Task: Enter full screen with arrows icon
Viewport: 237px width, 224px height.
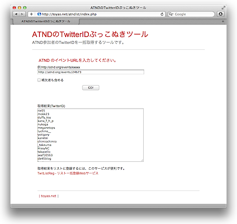Action: click(x=223, y=7)
